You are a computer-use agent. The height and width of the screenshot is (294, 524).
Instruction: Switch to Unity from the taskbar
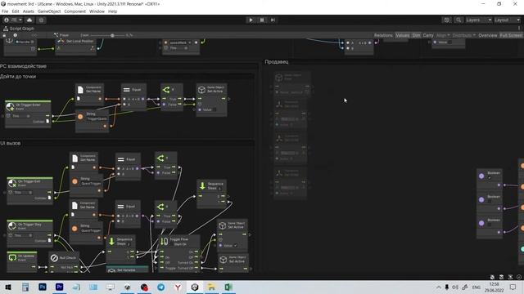coord(195,287)
